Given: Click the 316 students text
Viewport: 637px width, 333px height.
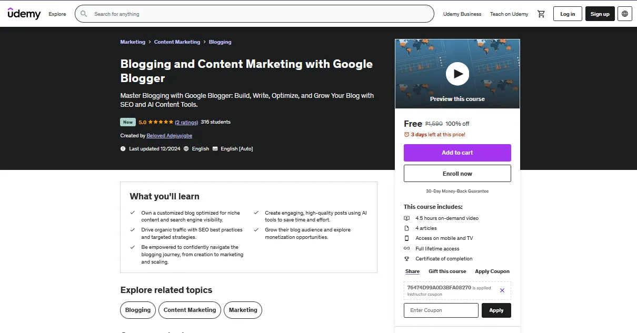Looking at the screenshot, I should (x=216, y=122).
